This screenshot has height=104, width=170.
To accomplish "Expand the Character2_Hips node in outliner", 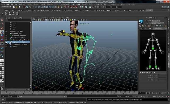I will [x=6, y=38].
